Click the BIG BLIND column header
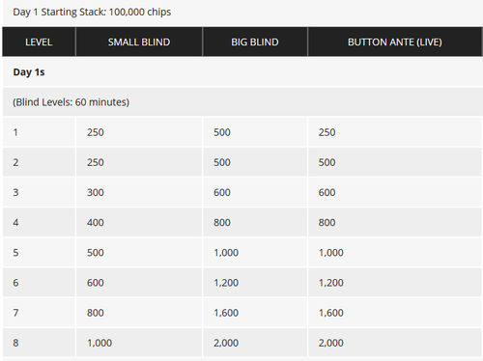 coord(255,42)
